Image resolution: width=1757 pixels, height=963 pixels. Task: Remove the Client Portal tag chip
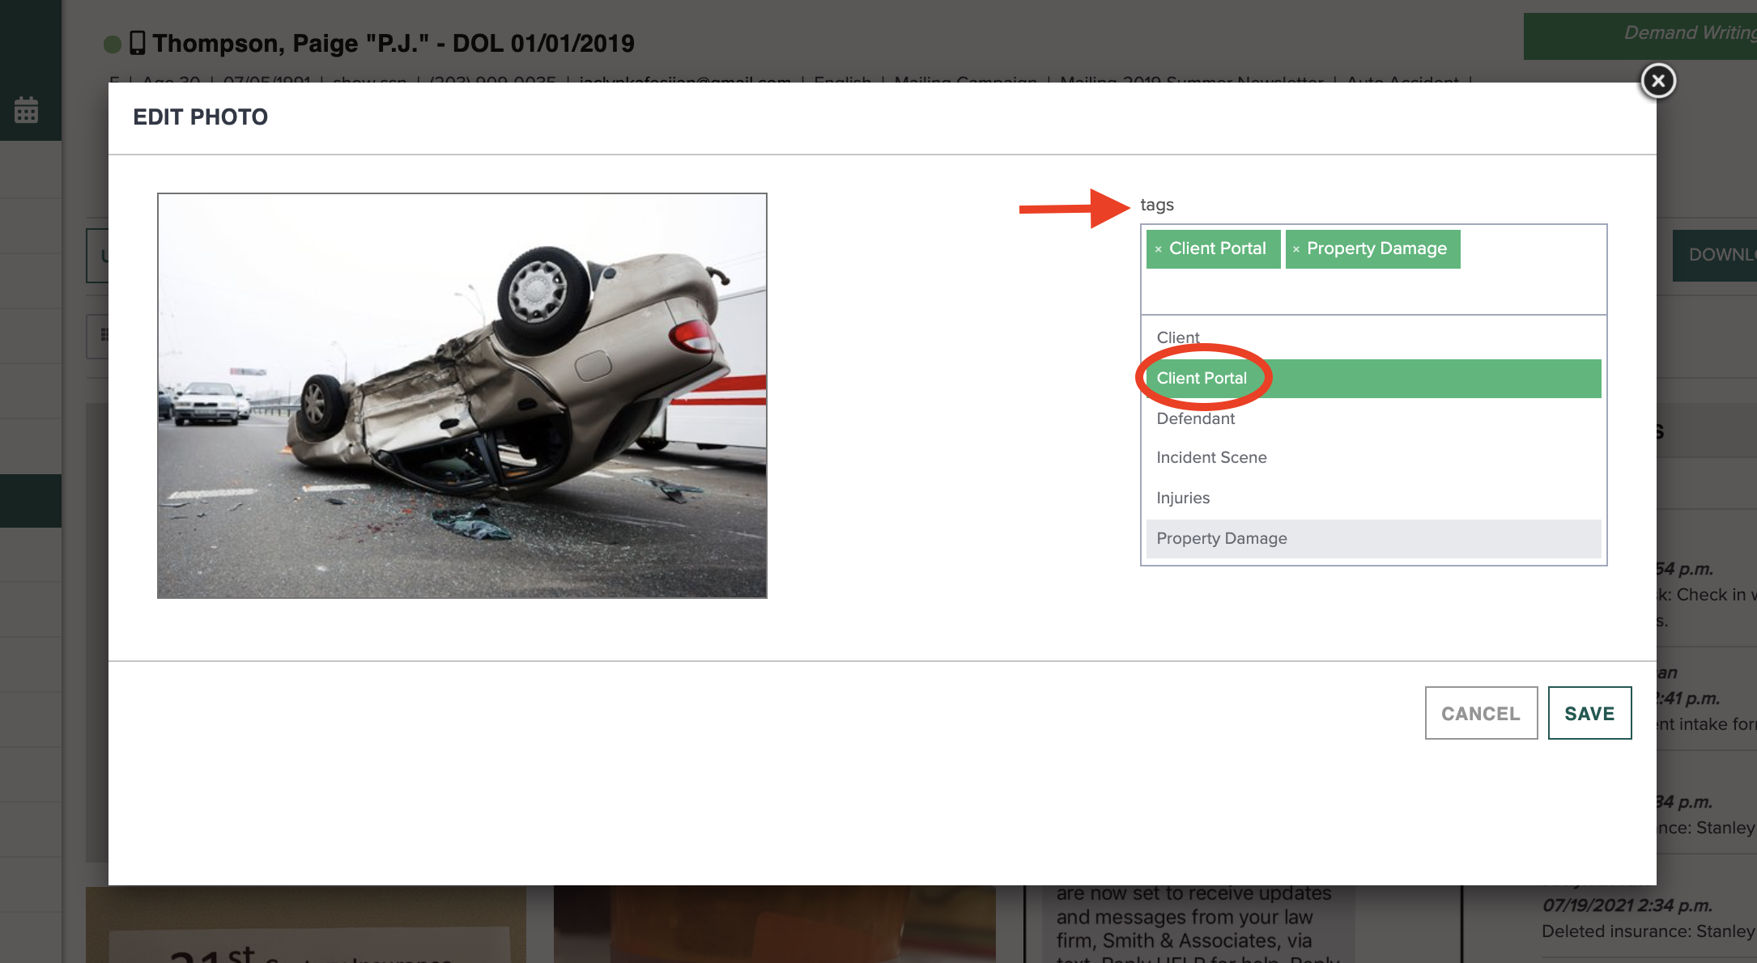(1159, 249)
